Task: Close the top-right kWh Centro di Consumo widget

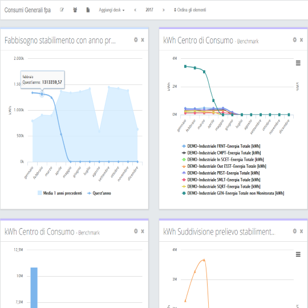Action: coord(301,40)
